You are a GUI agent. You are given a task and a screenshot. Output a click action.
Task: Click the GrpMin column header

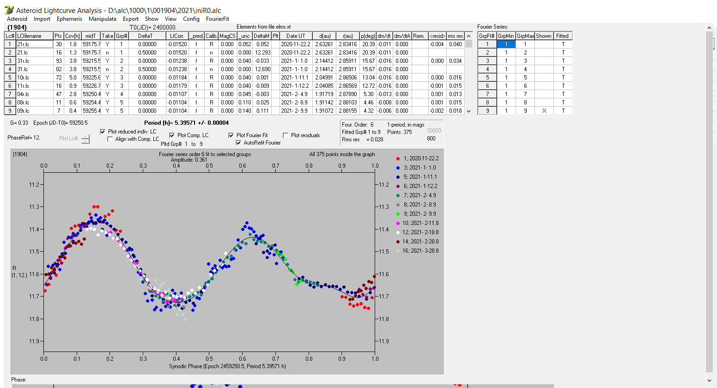[x=506, y=36]
